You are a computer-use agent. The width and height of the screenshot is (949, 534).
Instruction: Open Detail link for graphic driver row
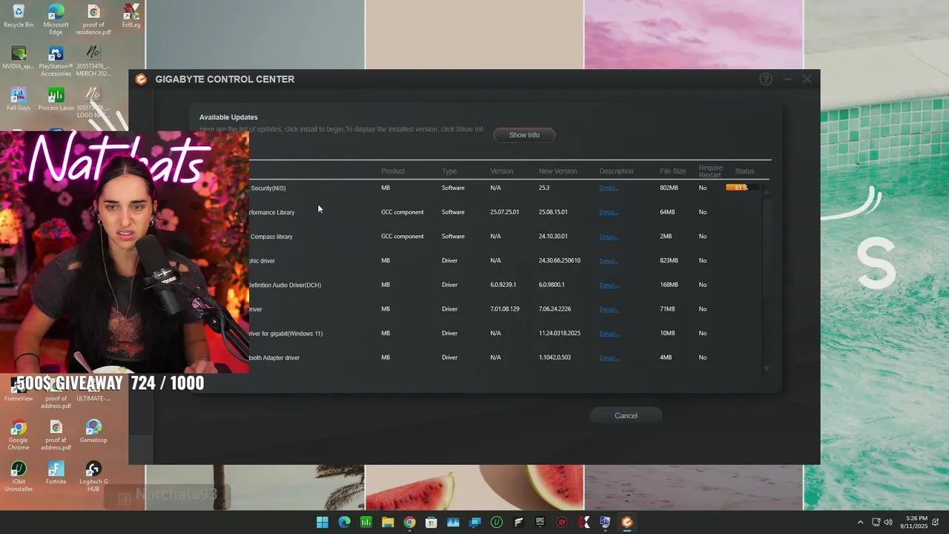(x=609, y=260)
